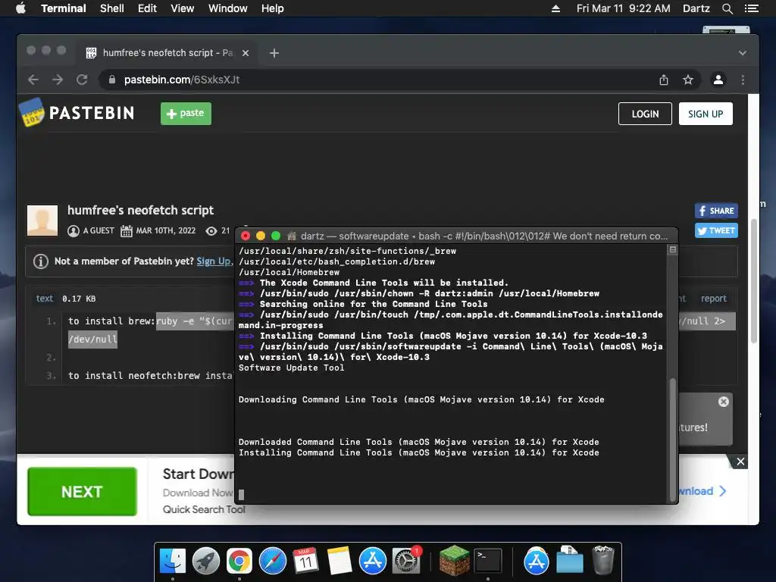This screenshot has width=776, height=582.
Task: Click the blue download link arrow in ad
Action: click(x=722, y=491)
